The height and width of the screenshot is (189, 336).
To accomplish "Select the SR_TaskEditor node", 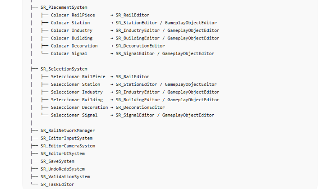I will 58,184.
